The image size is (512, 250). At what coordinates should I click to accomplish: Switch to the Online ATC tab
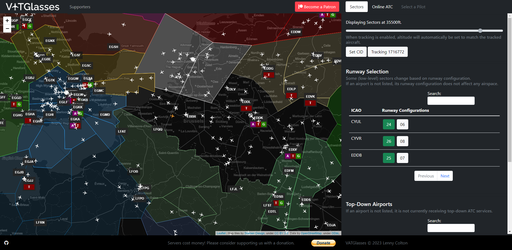(x=382, y=7)
